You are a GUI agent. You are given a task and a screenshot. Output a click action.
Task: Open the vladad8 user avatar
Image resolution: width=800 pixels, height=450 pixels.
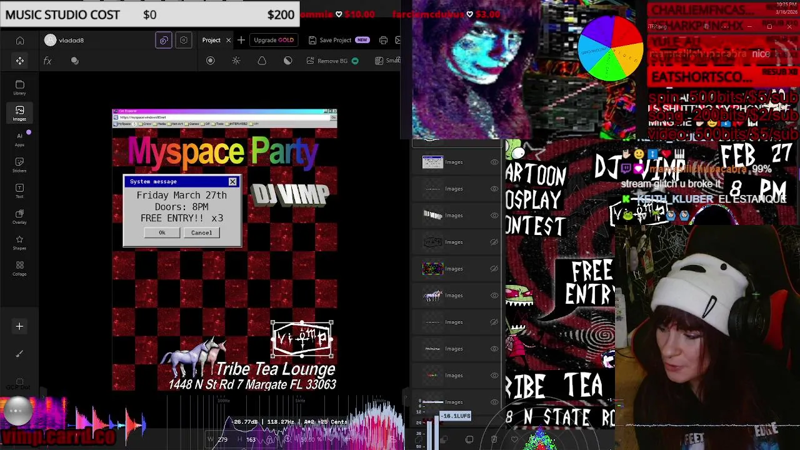(51, 40)
